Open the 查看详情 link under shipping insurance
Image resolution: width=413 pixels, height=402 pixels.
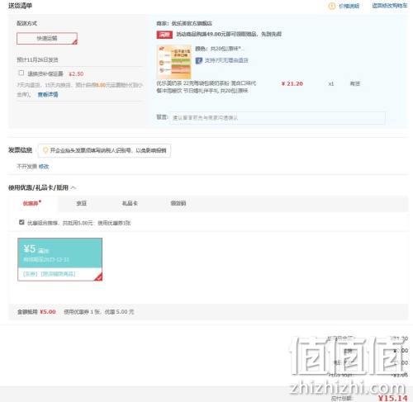48,95
